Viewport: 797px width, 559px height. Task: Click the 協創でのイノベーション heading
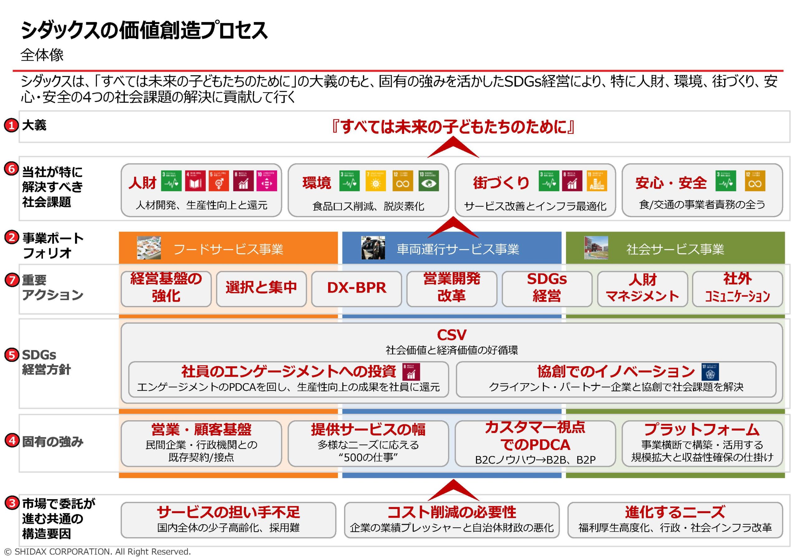(616, 371)
